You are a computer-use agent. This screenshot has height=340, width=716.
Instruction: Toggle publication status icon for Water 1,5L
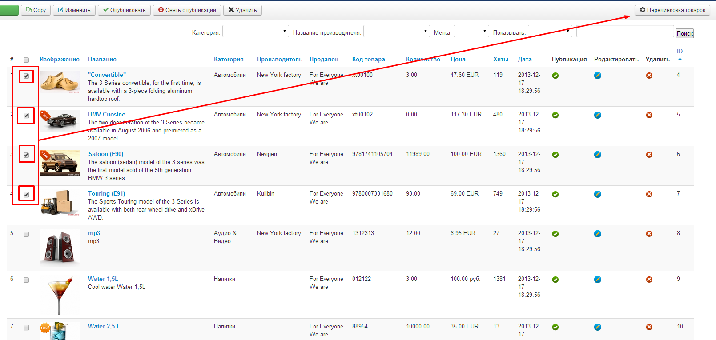click(x=555, y=280)
